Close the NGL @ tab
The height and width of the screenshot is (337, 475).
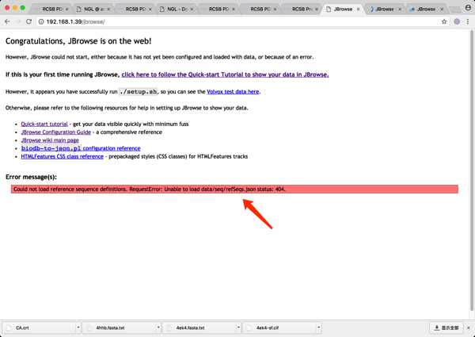tap(108, 10)
